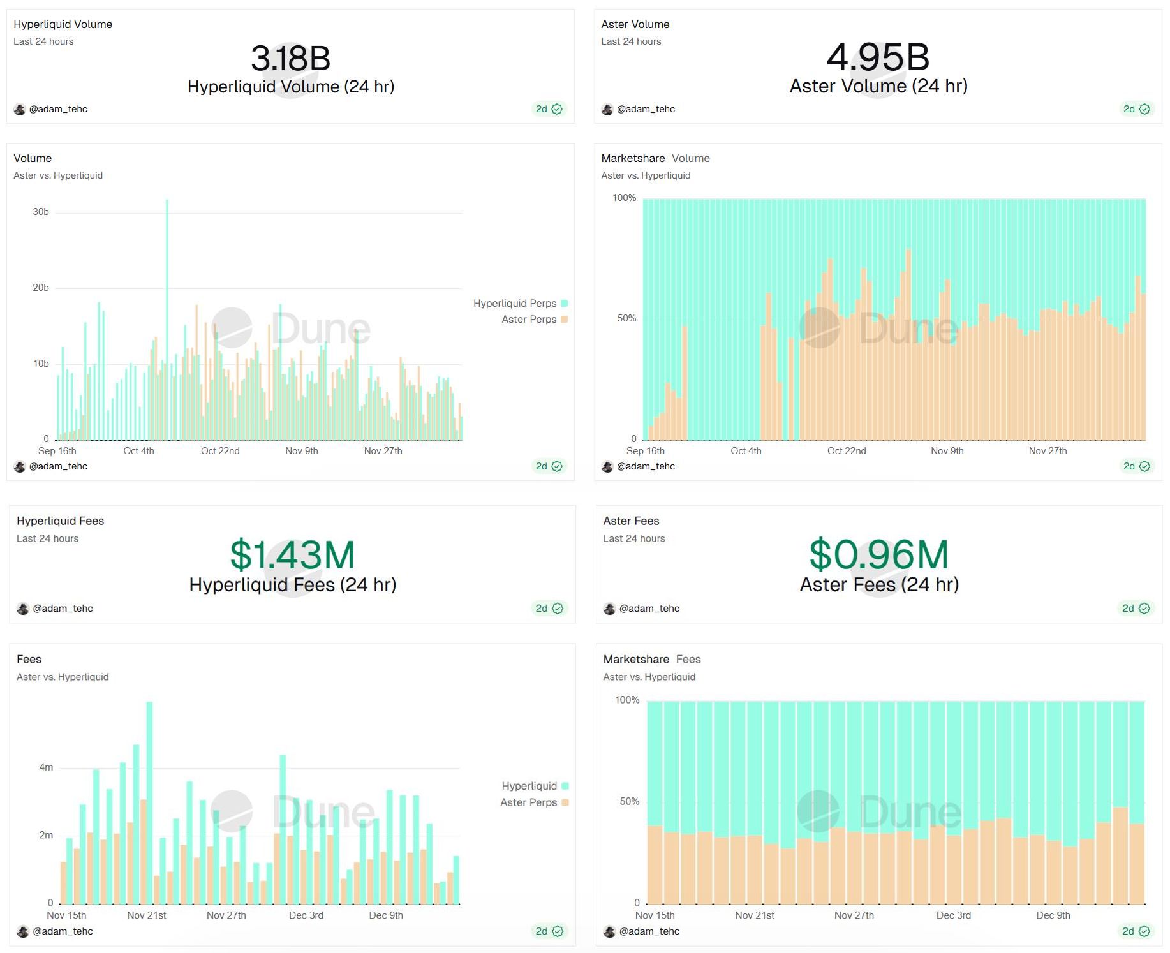Screen dimensions: 1170x953
Task: Click the 3.18B Hyperliquid Volume counter
Action: (290, 58)
